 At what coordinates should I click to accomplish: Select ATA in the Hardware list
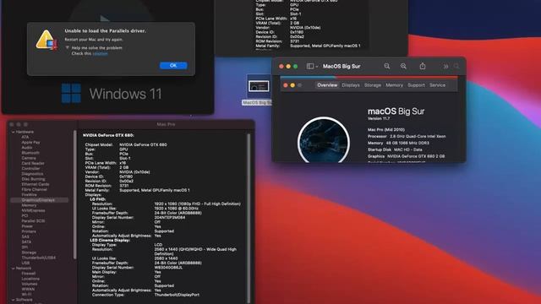[25, 137]
